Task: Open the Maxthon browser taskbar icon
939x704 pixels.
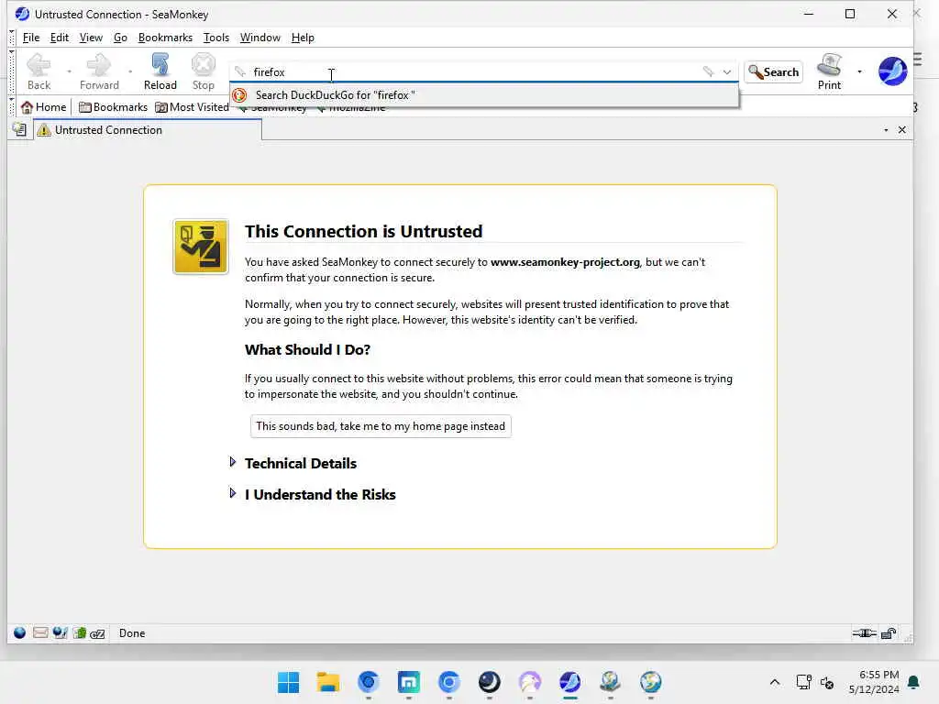Action: [408, 682]
